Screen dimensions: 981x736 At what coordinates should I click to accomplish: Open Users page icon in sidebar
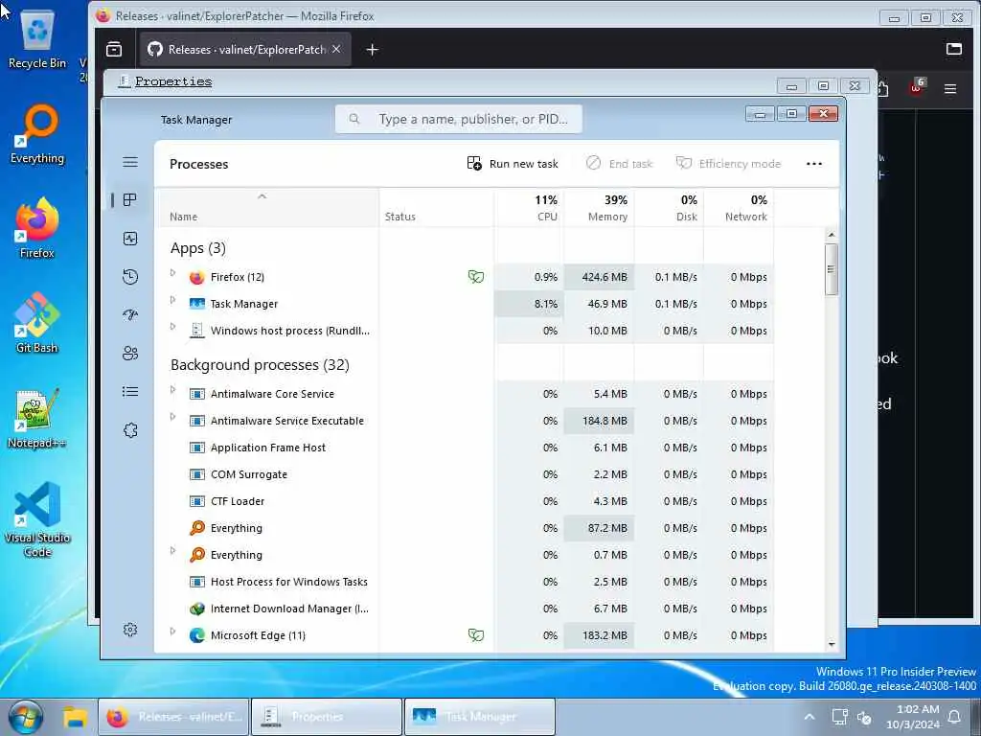point(130,354)
